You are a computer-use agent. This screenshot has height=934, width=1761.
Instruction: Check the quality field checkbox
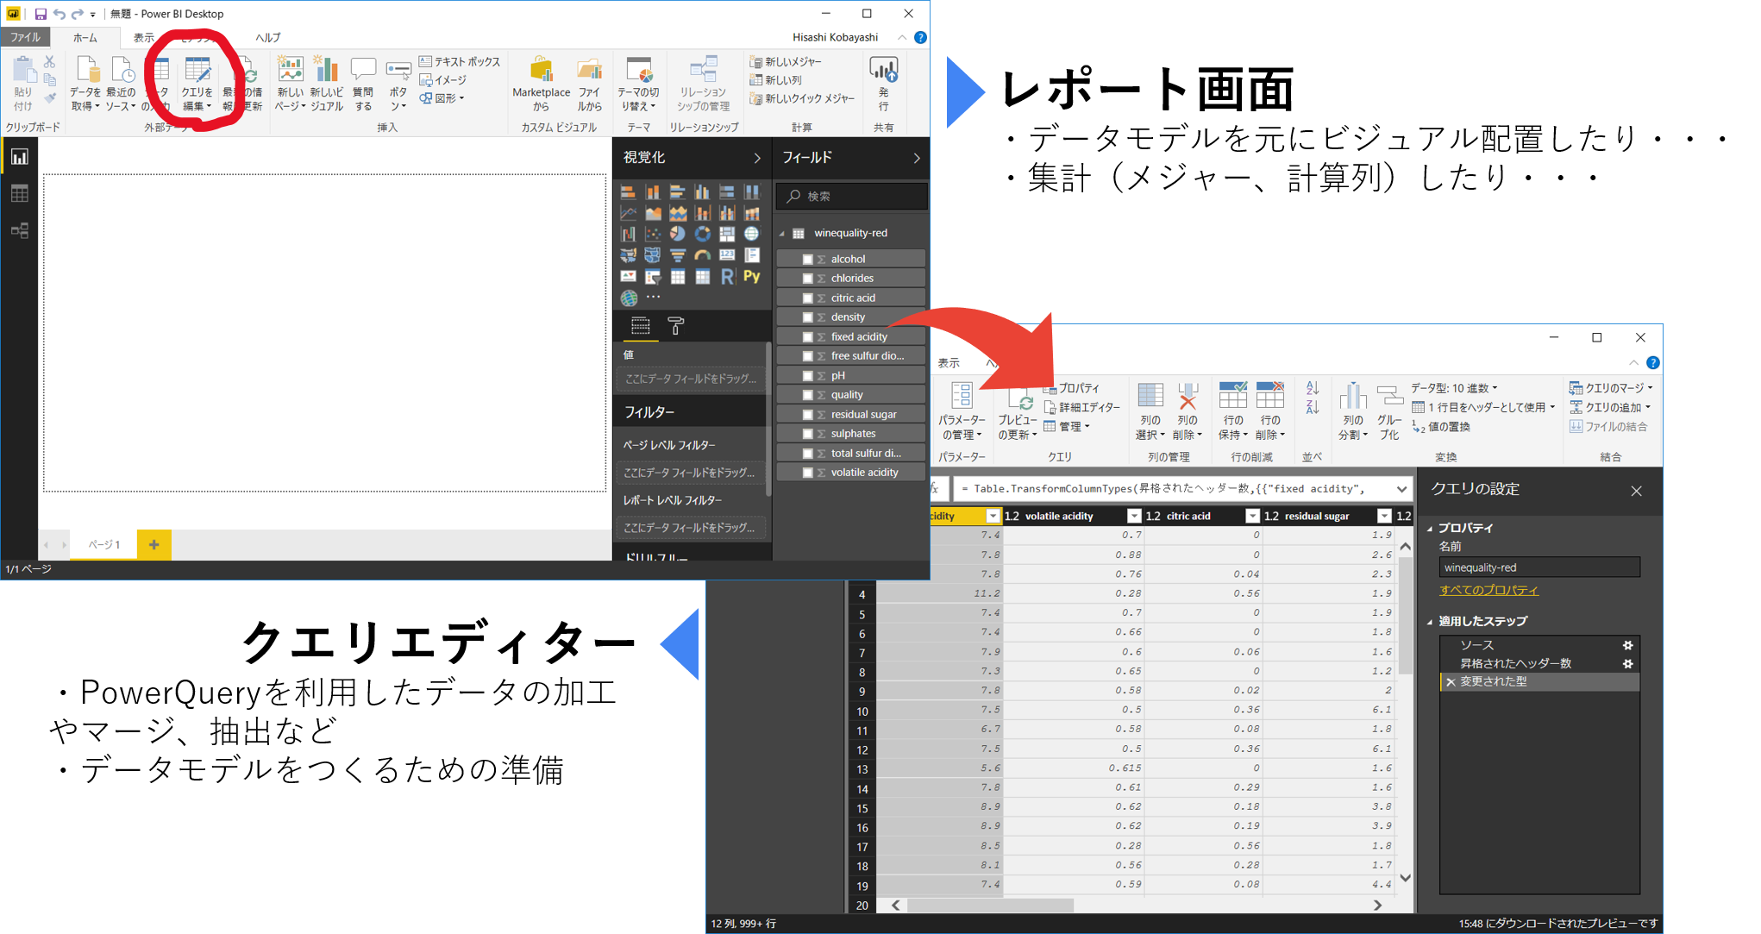click(x=808, y=394)
